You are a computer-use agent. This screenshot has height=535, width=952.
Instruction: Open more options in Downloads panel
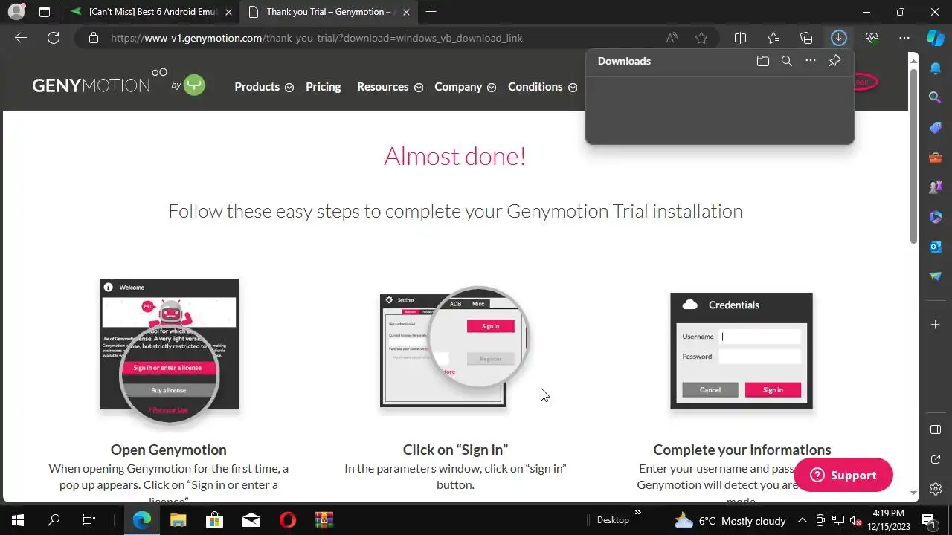(811, 61)
